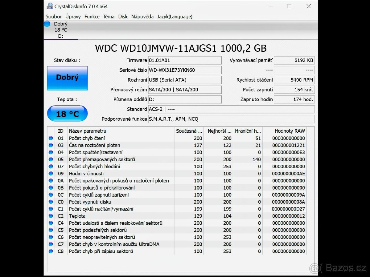The image size is (370, 277).
Task: Click the indicator icon next to C2 Teplota
Action: [x=50, y=216]
